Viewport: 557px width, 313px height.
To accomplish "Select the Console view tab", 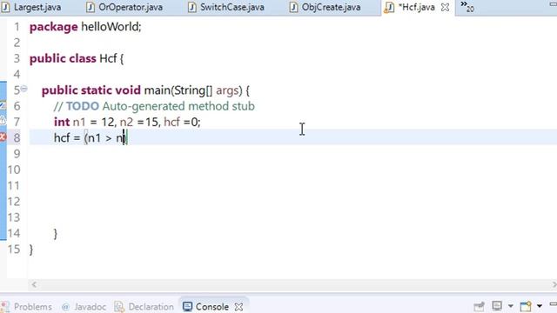I will pyautogui.click(x=212, y=307).
